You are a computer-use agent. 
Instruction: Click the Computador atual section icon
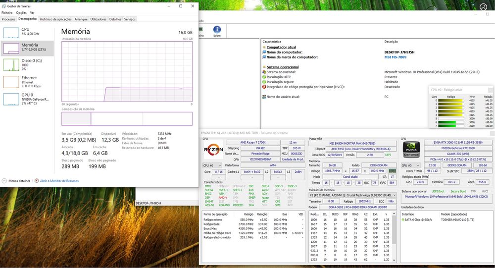(264, 47)
